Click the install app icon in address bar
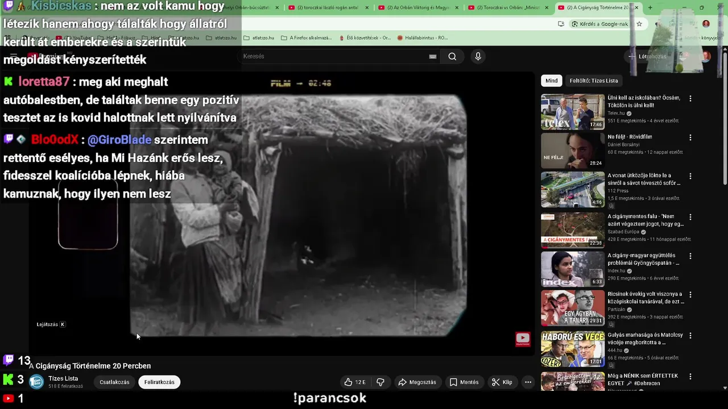 coord(561,24)
